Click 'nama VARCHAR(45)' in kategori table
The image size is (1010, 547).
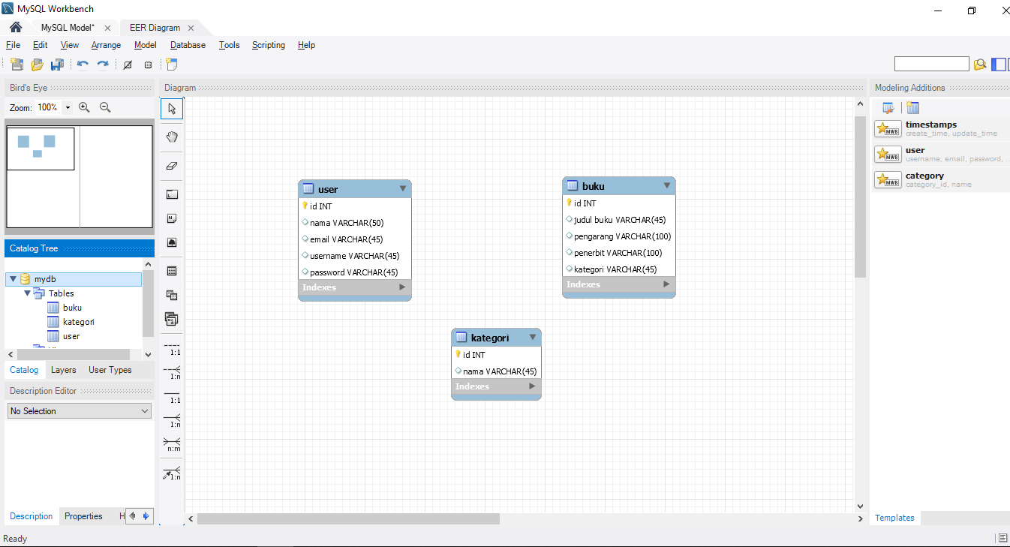[x=499, y=371]
